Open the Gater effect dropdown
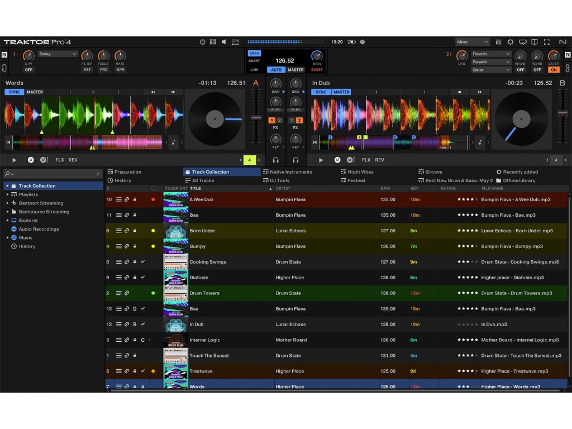The width and height of the screenshot is (572, 429). [x=491, y=70]
